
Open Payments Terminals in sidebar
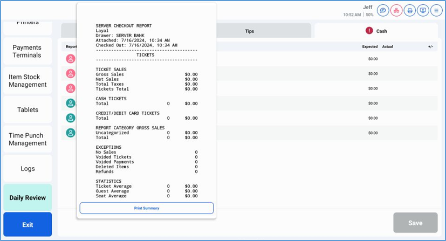(28, 51)
